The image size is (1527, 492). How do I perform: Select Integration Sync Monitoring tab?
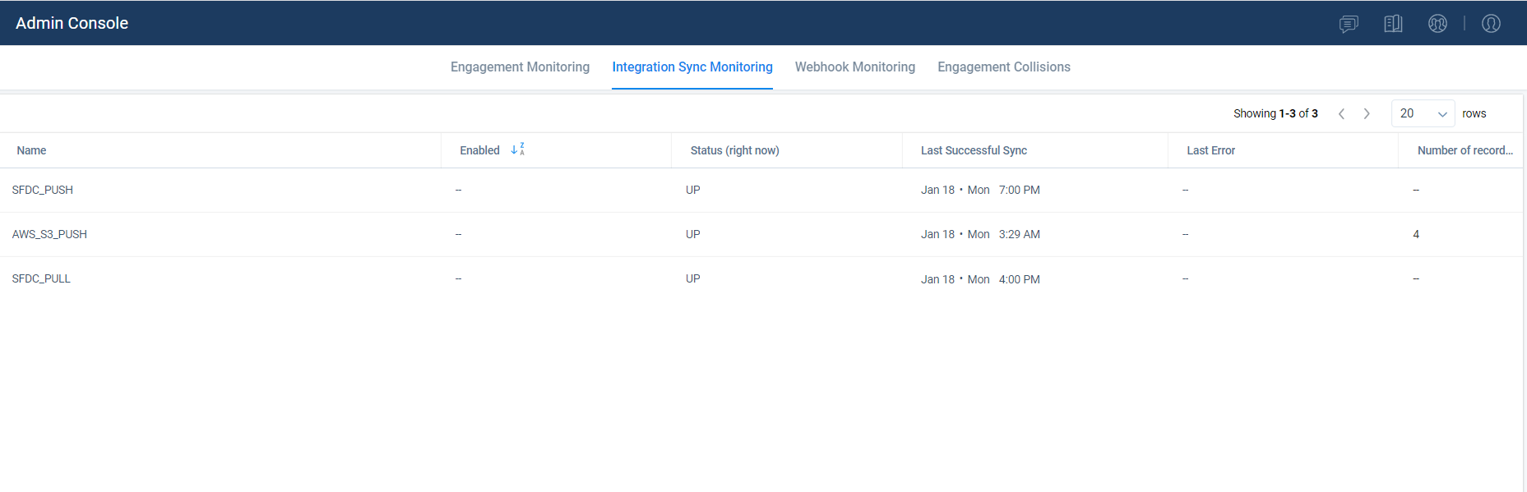[692, 67]
